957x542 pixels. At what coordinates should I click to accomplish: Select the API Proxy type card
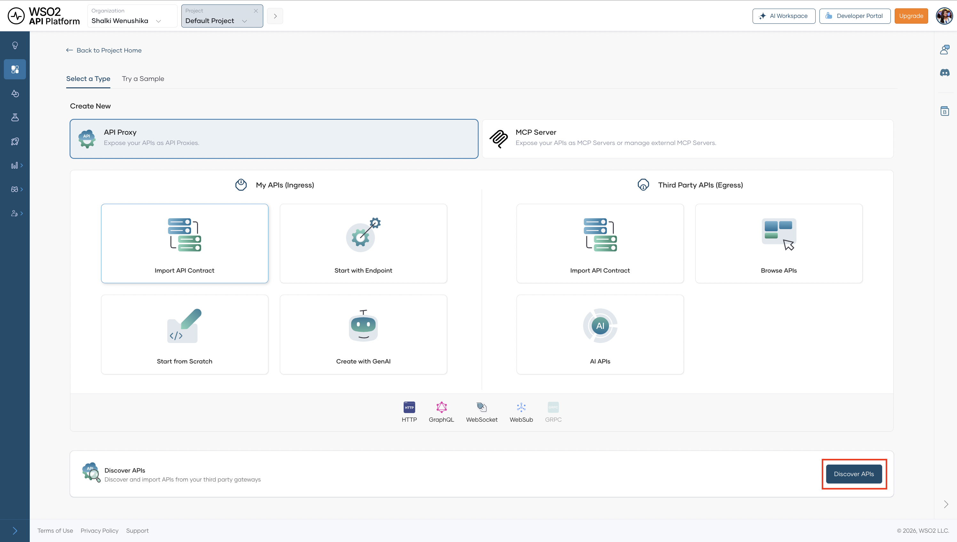pos(274,139)
